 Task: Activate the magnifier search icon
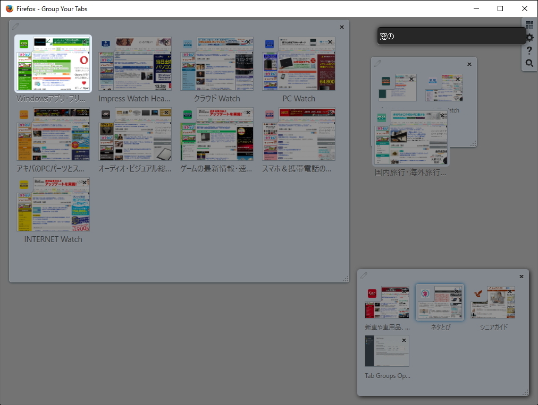click(529, 63)
